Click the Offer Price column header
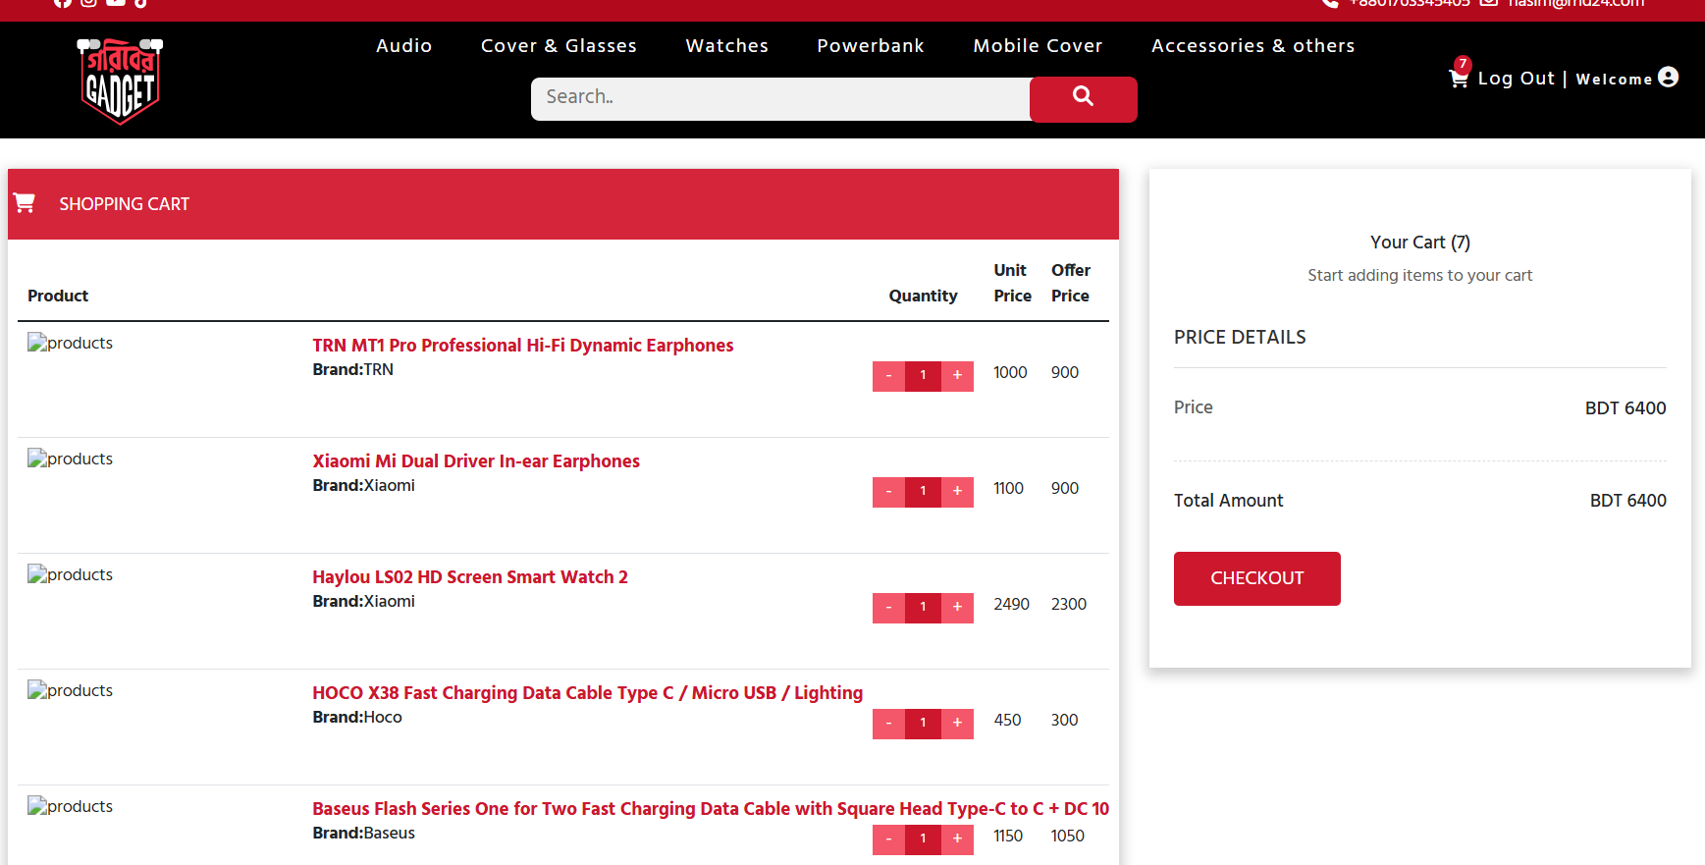1705x865 pixels. 1071,283
